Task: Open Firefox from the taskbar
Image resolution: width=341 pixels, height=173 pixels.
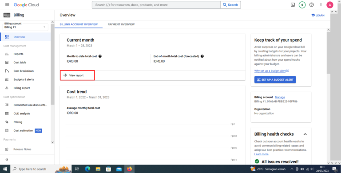Action: click(129, 169)
